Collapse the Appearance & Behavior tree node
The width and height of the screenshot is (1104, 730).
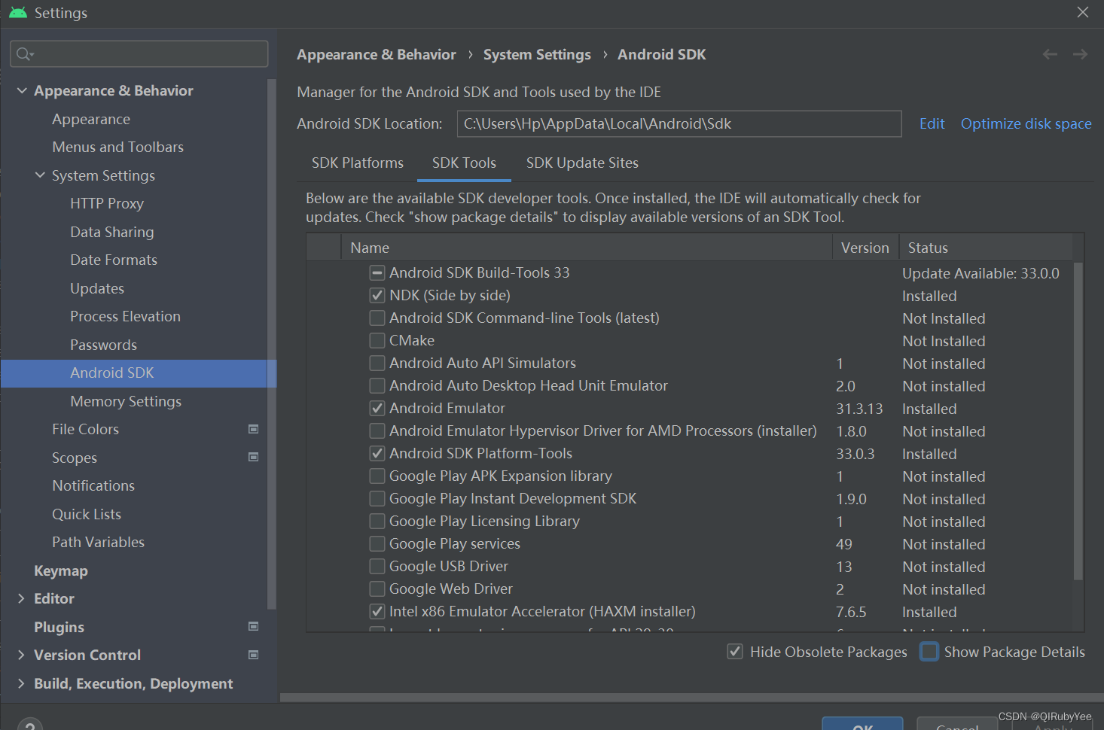pos(22,90)
